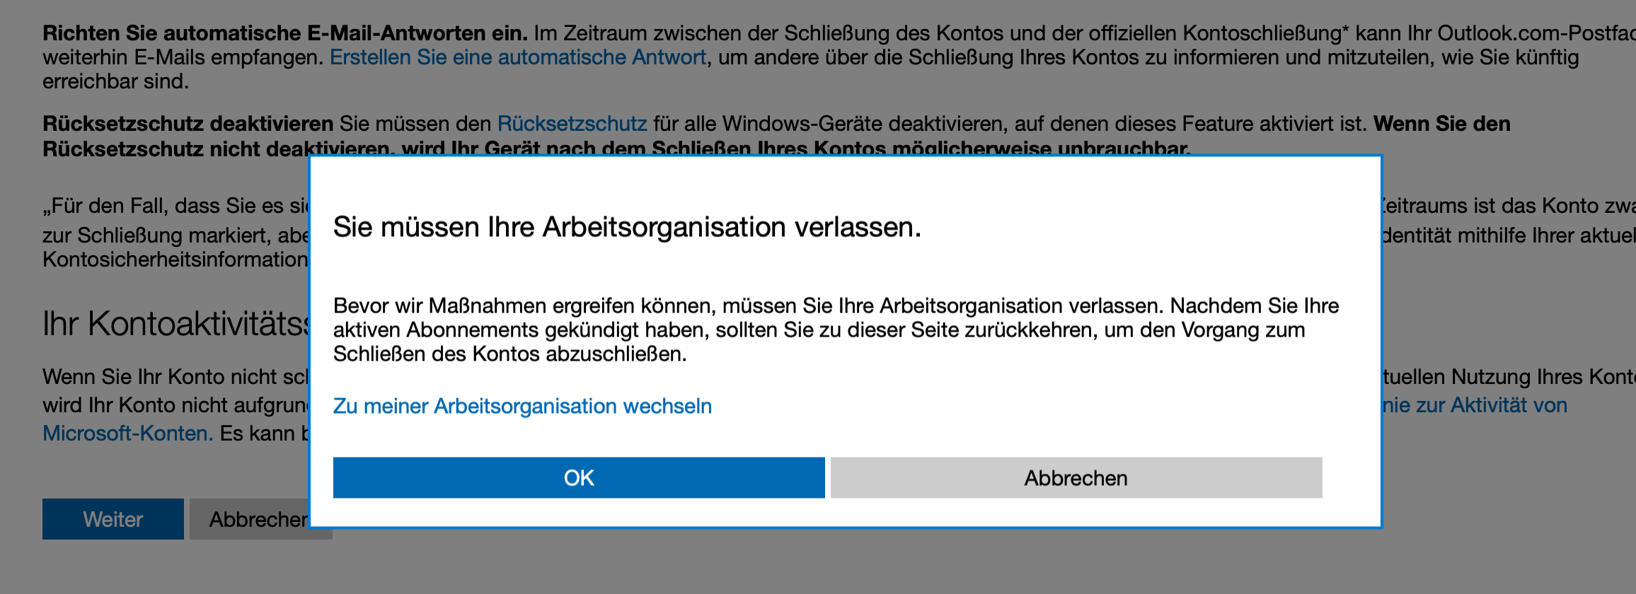This screenshot has height=594, width=1636.
Task: Click 'weiterhin E-Mails empfangen.' text
Action: tap(183, 57)
